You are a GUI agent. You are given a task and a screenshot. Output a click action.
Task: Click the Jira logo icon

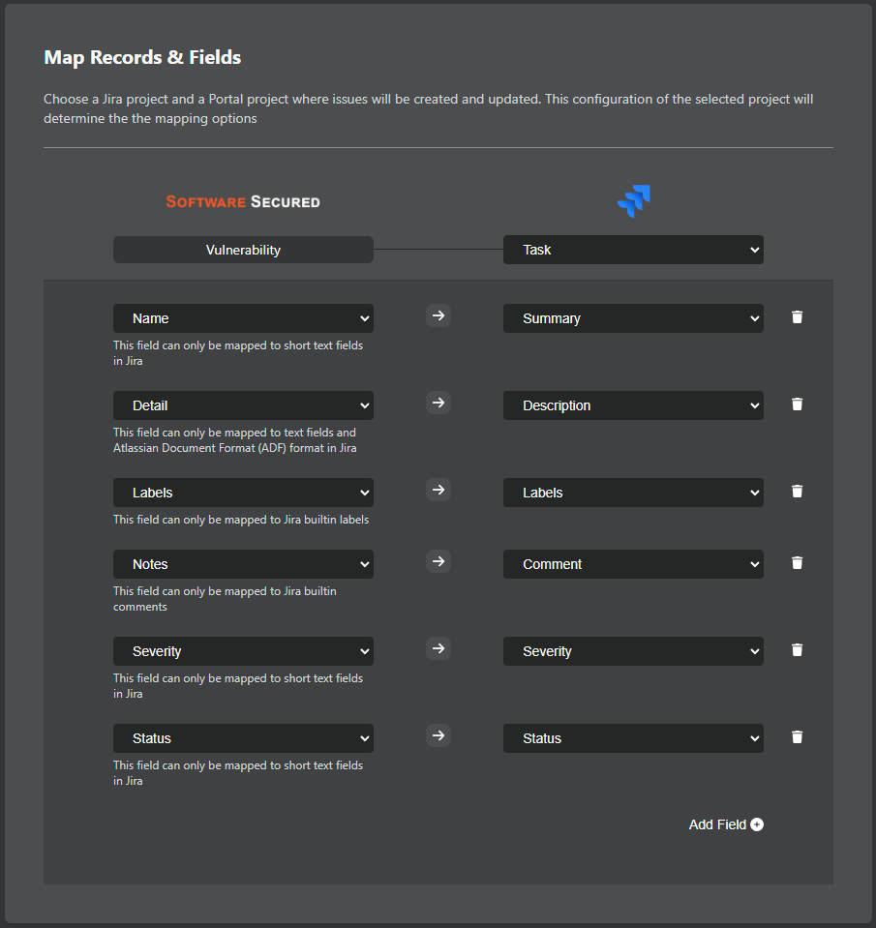[x=633, y=201]
